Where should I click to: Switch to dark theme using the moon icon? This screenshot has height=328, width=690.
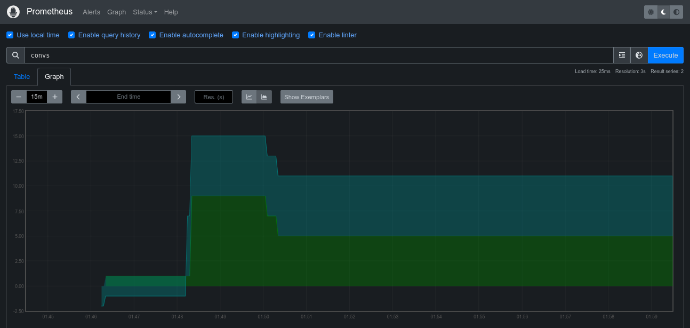(x=663, y=12)
